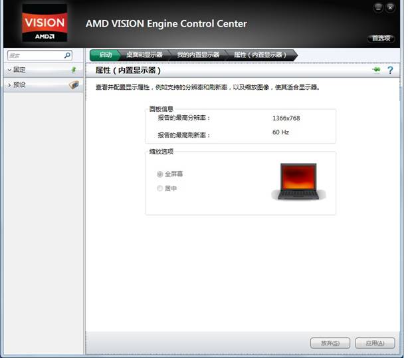This screenshot has width=408, height=358.
Task: Open the 首选项 preferences menu
Action: (x=381, y=39)
